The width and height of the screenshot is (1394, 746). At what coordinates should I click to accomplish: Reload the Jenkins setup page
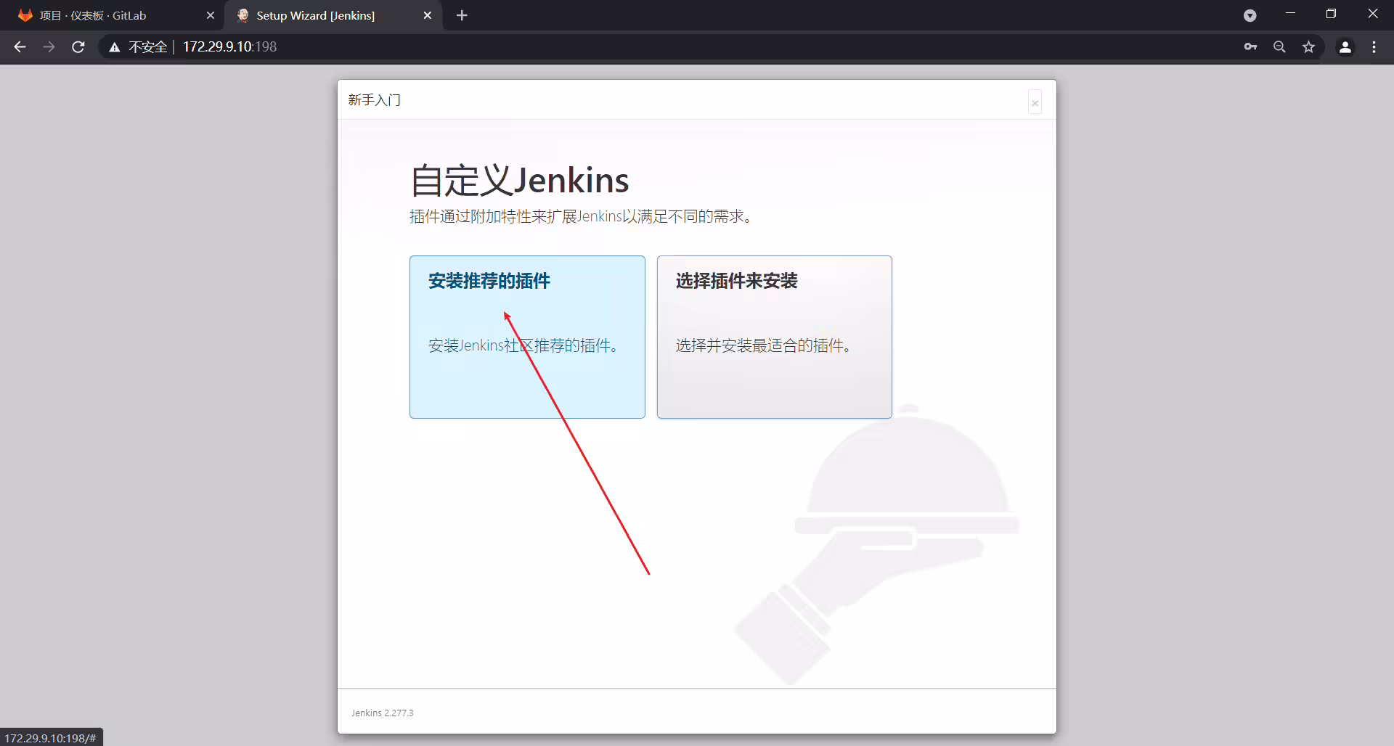pos(78,46)
